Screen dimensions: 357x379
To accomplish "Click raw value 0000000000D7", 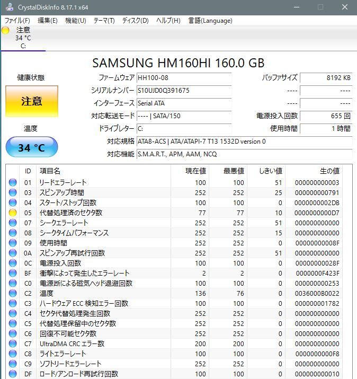I will [x=317, y=213].
